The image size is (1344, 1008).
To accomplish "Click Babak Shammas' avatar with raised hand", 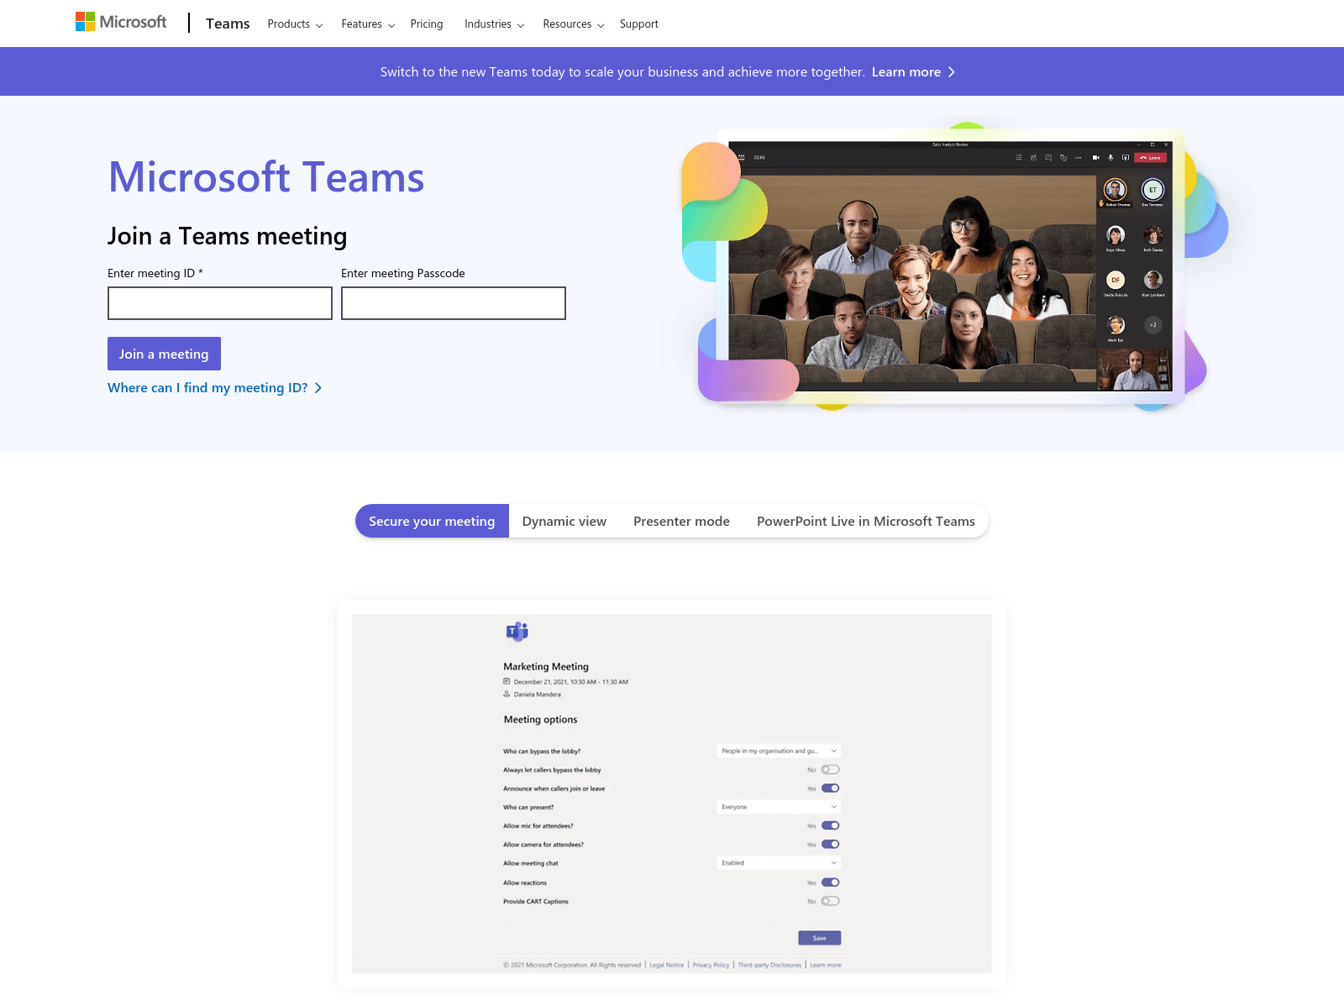I will pos(1115,190).
